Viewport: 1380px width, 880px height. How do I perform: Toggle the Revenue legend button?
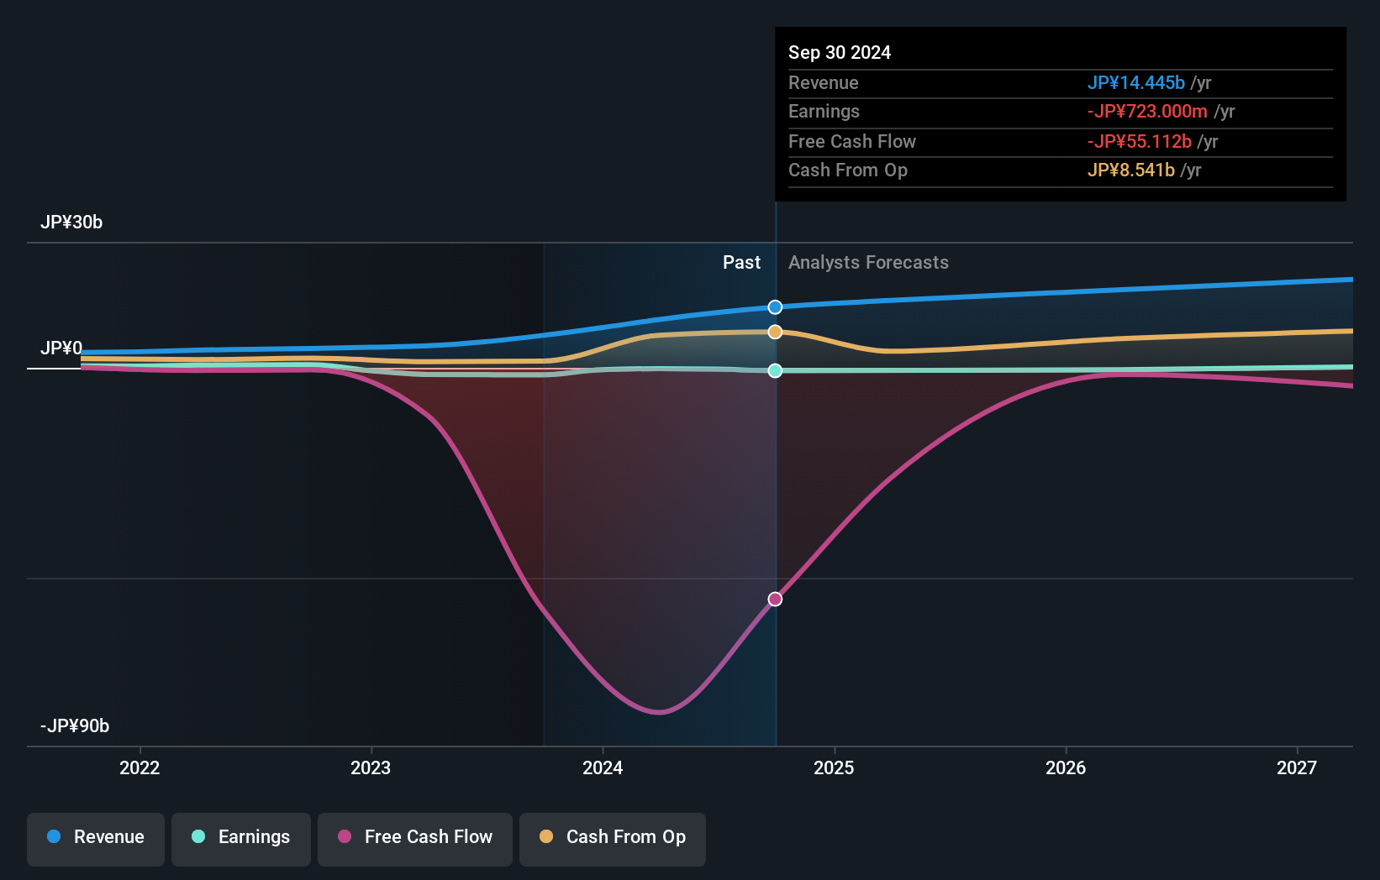[x=96, y=839]
